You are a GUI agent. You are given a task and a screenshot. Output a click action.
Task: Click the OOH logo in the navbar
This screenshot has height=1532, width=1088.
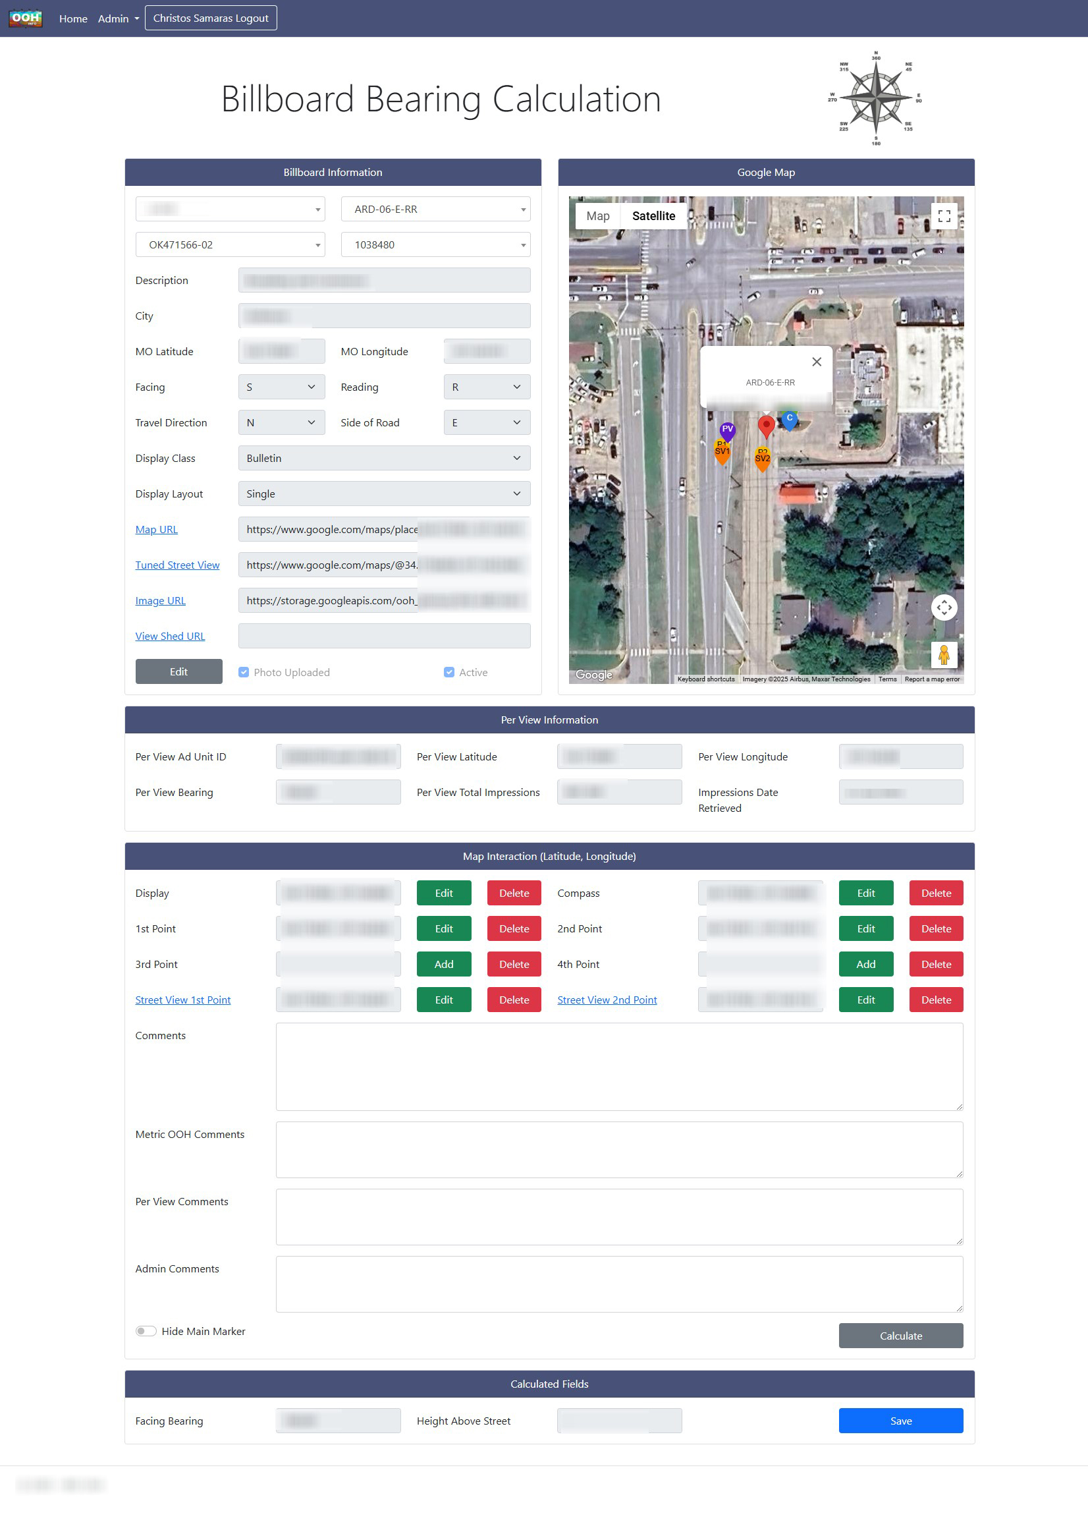tap(26, 18)
